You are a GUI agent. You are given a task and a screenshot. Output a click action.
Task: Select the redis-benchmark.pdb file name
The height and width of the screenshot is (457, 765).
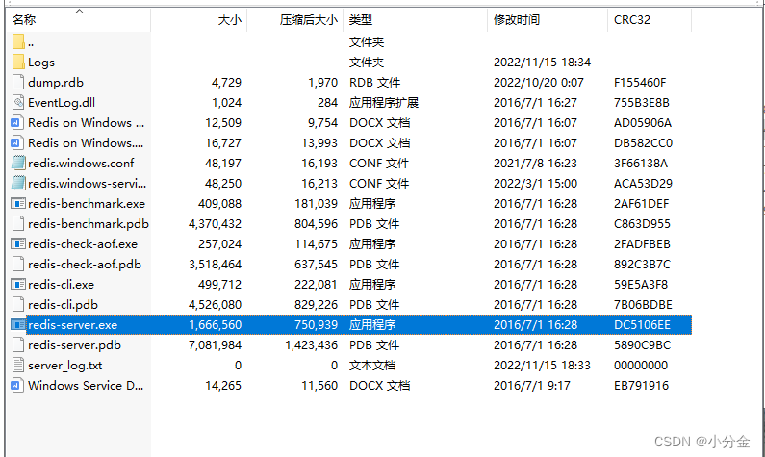point(89,224)
